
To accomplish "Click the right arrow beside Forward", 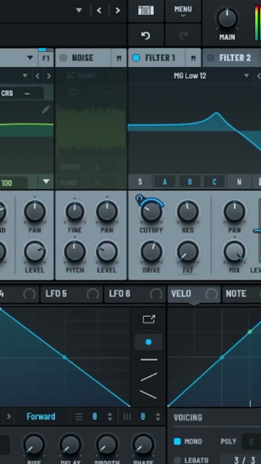I will (9, 417).
